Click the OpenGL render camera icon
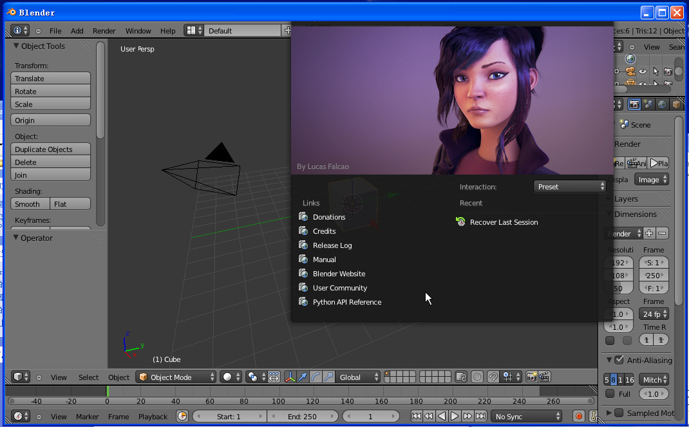This screenshot has width=689, height=427. (532, 377)
